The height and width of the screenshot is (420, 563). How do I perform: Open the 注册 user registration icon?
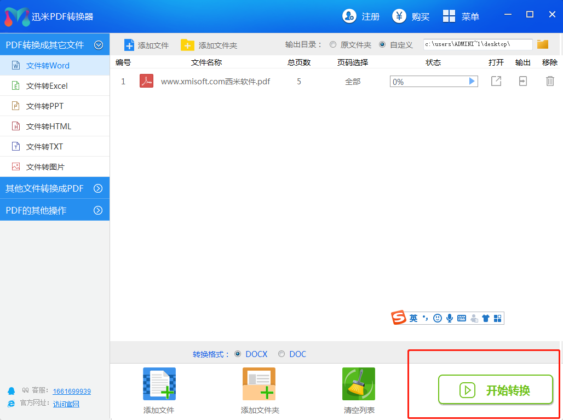[349, 16]
